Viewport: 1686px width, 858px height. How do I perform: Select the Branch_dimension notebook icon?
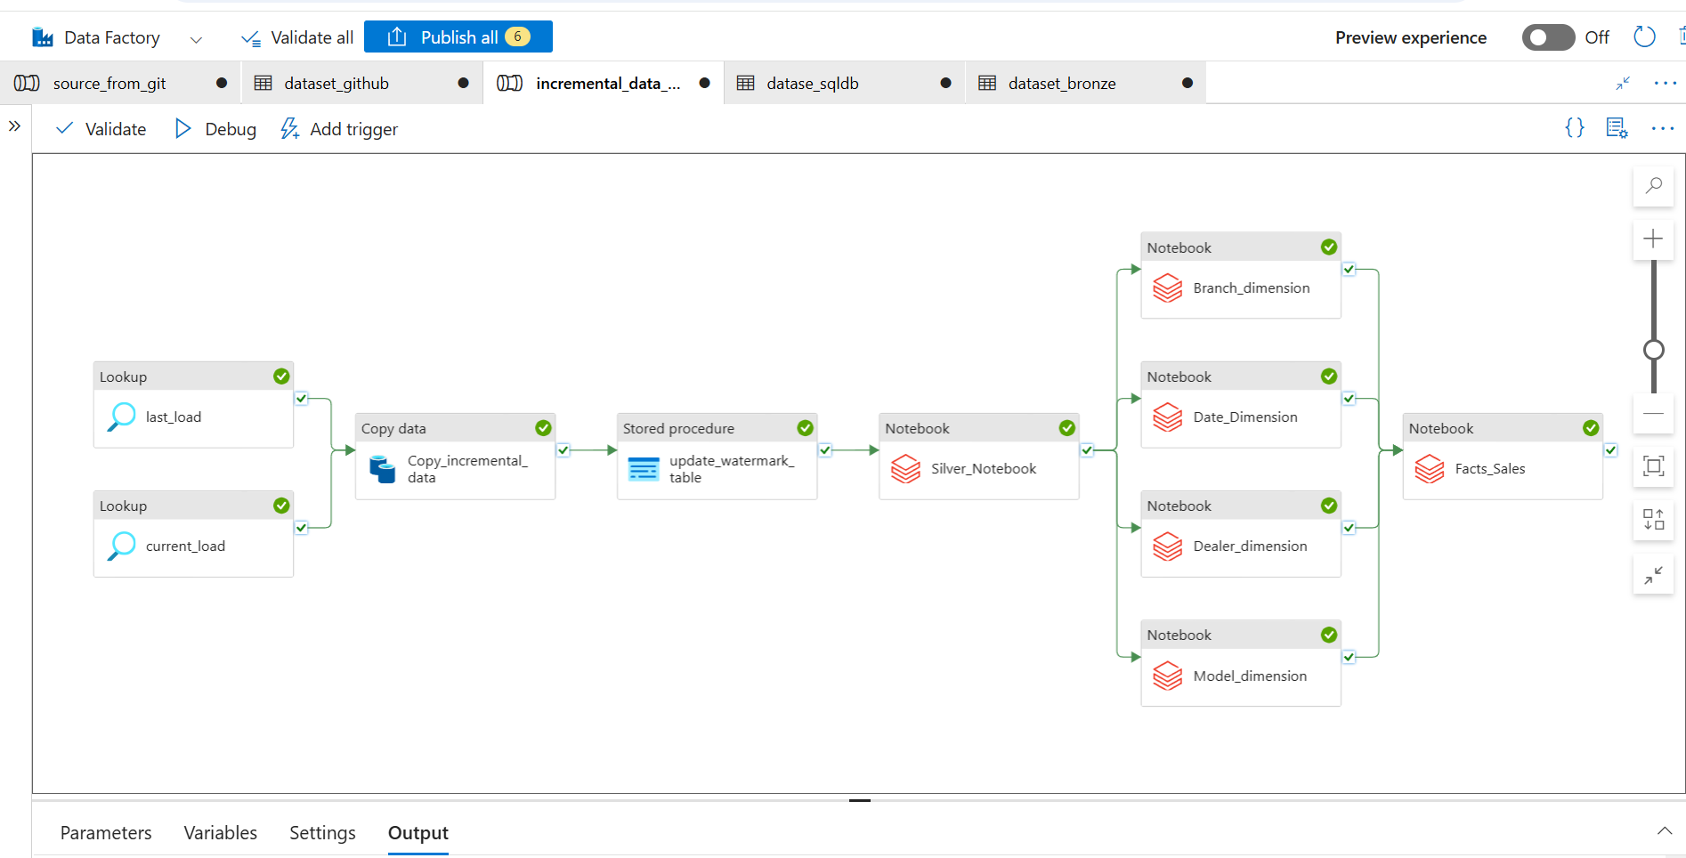(1167, 288)
